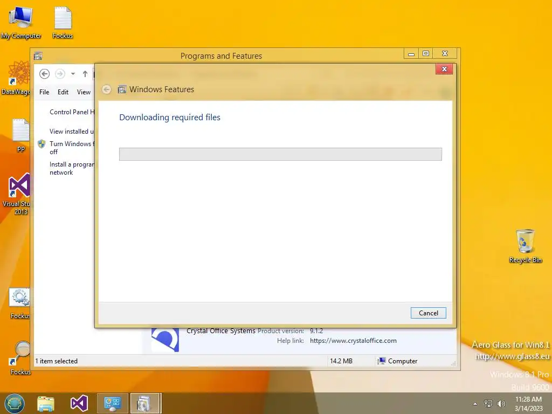
Task: Select the Recycle Bin icon
Action: (x=525, y=246)
